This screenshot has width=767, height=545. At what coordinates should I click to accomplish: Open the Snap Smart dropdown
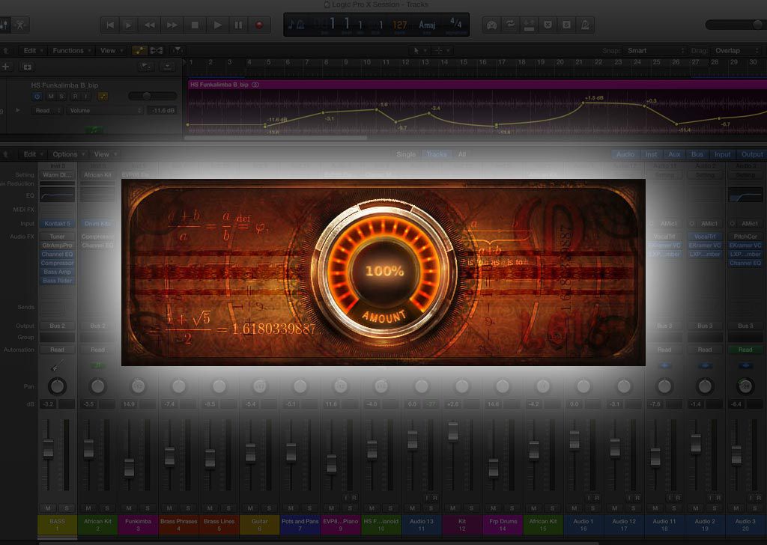[655, 50]
